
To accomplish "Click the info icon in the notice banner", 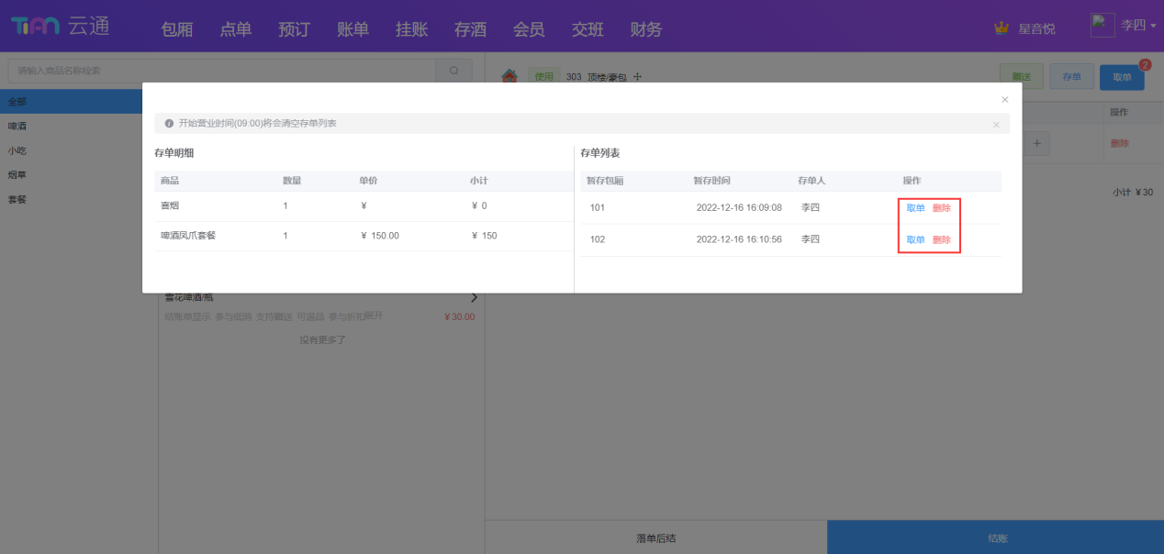I will point(169,123).
